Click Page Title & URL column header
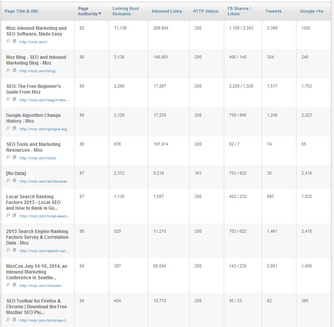The image size is (334, 327). click(21, 11)
